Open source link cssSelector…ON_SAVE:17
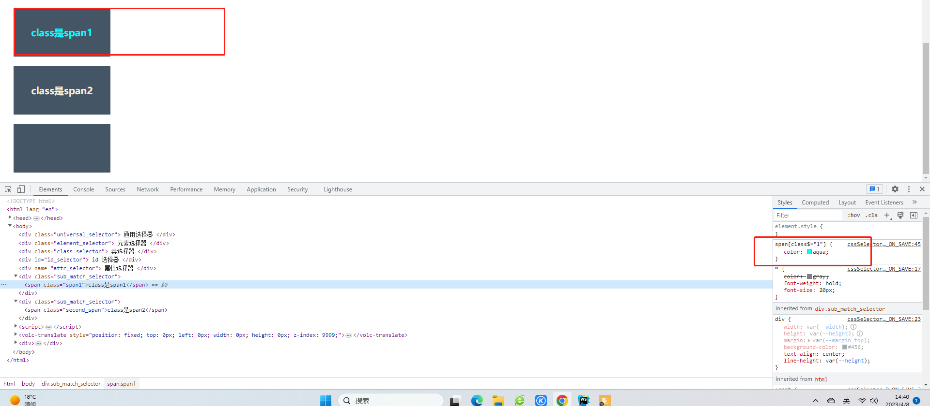The image size is (930, 406). coord(884,269)
